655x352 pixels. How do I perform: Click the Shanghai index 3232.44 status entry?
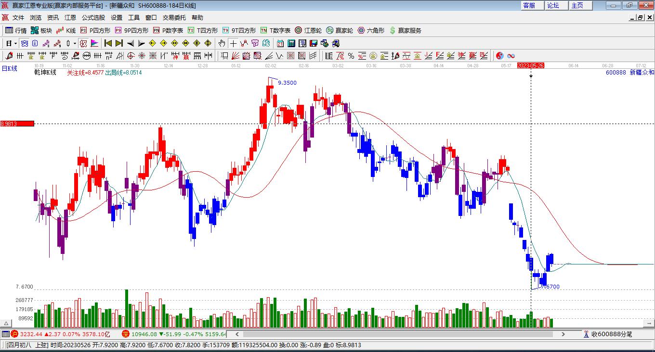pos(61,334)
